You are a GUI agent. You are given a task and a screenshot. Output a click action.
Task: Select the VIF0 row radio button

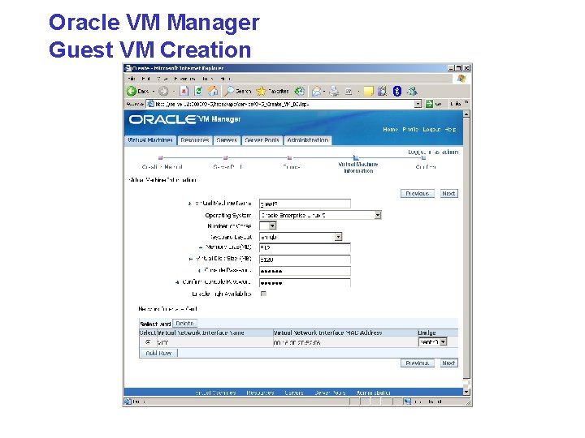[148, 342]
